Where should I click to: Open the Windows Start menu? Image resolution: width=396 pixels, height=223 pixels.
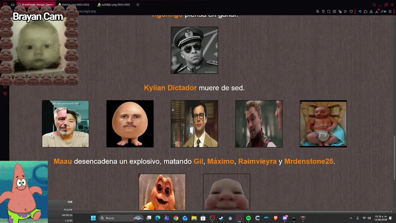point(93,218)
